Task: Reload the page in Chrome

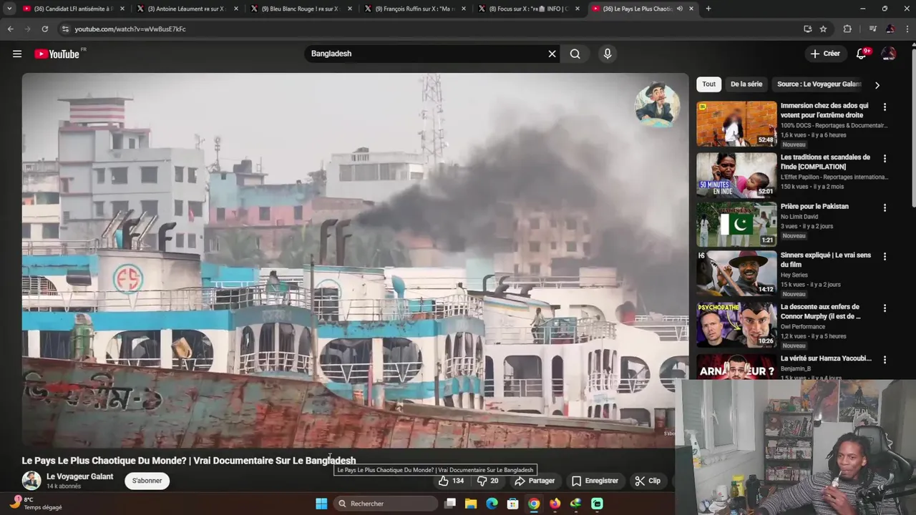Action: 44,29
